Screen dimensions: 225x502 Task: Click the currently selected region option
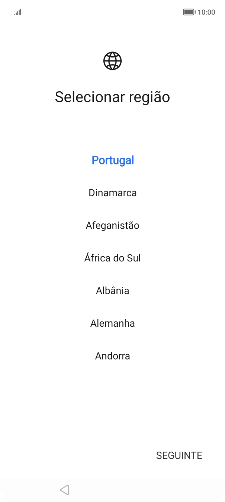point(112,160)
